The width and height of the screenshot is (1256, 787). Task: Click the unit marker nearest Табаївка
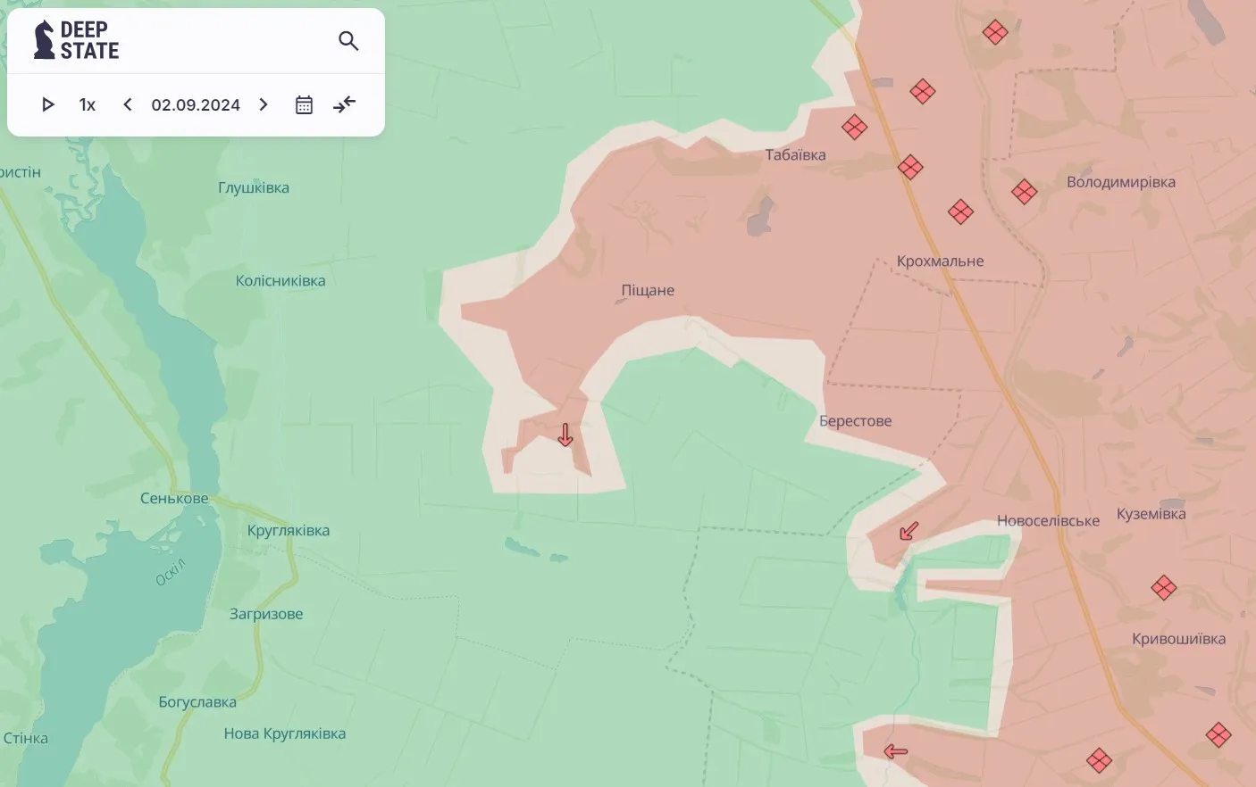tap(854, 128)
